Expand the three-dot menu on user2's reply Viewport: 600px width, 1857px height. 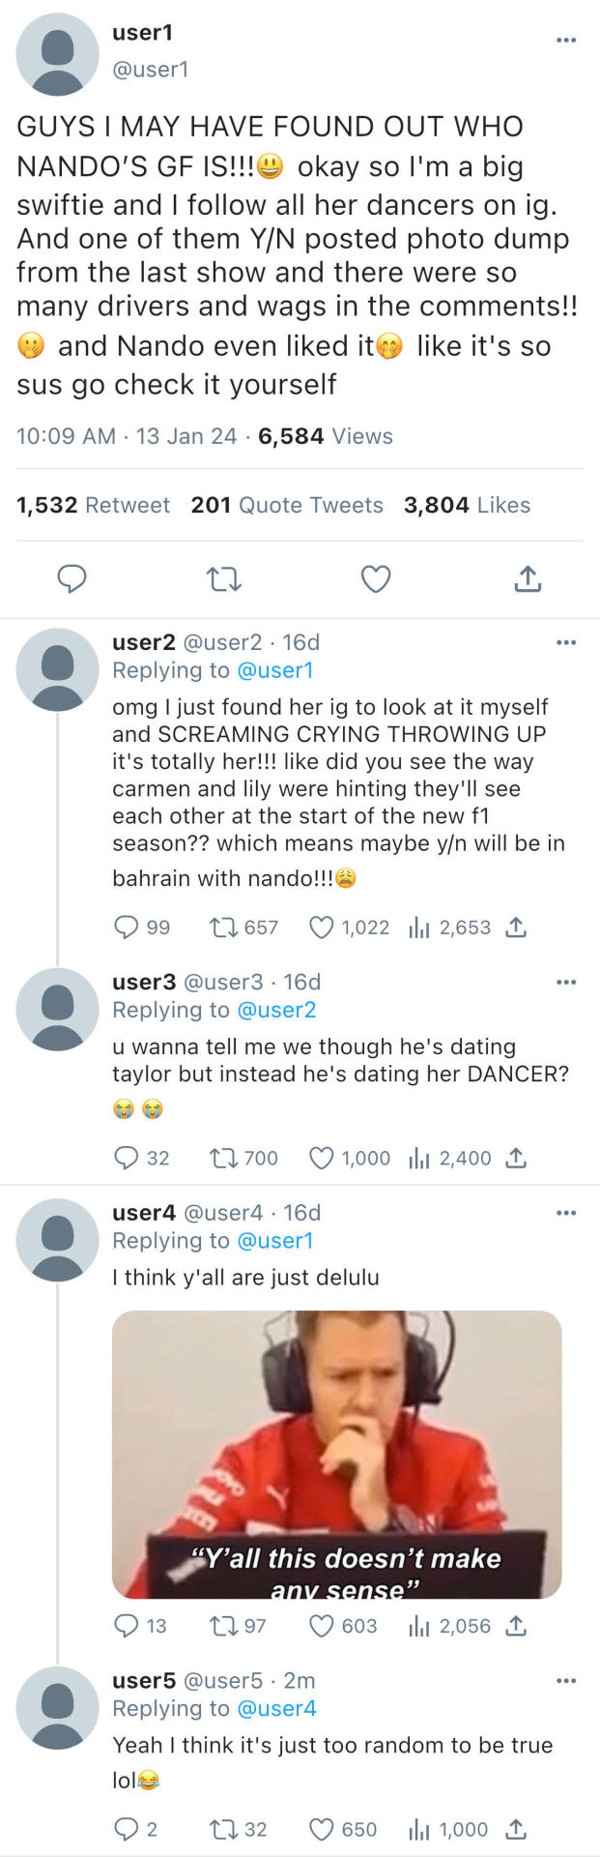566,642
